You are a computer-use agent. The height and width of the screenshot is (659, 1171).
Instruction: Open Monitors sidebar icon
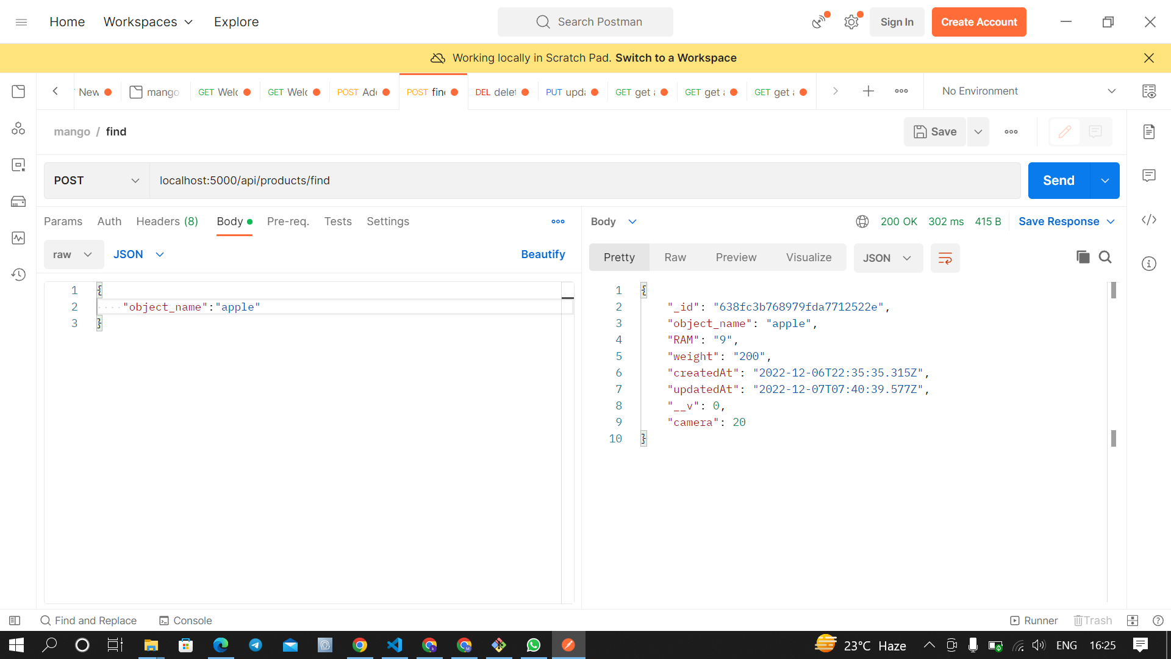coord(18,238)
